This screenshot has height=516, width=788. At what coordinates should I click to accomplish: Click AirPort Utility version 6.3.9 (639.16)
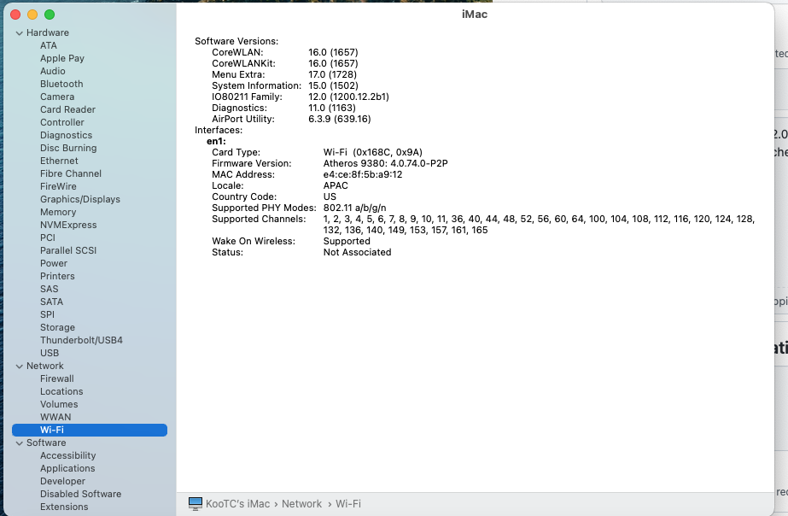click(340, 120)
